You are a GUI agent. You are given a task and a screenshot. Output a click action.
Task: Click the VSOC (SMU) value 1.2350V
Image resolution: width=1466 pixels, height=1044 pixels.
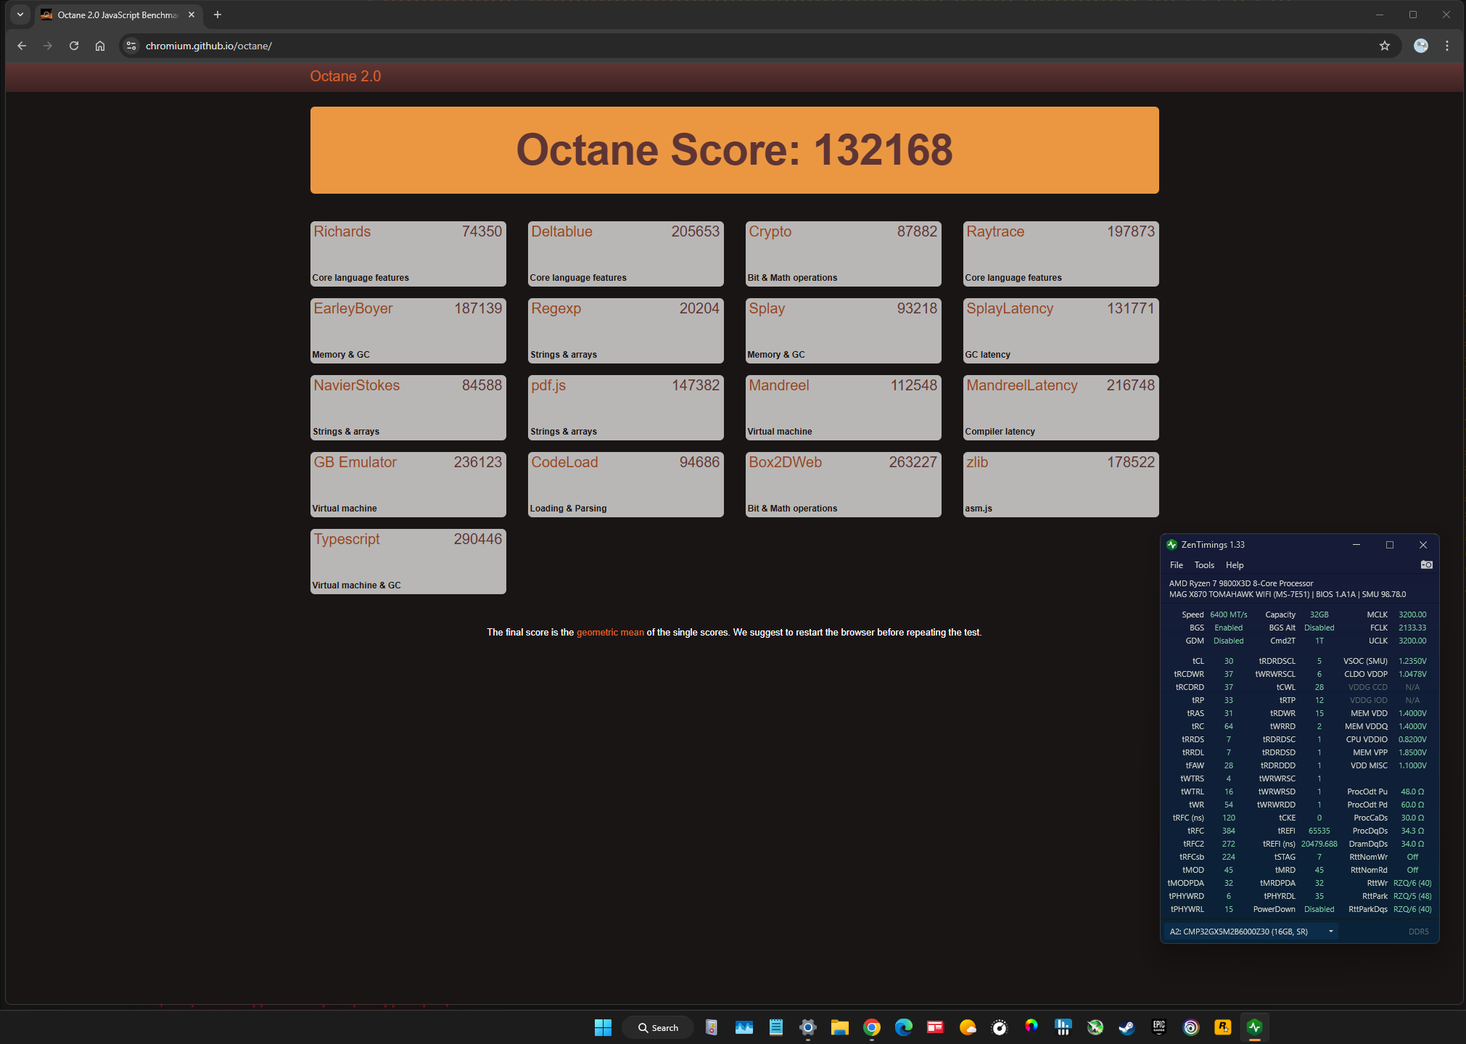coord(1412,661)
